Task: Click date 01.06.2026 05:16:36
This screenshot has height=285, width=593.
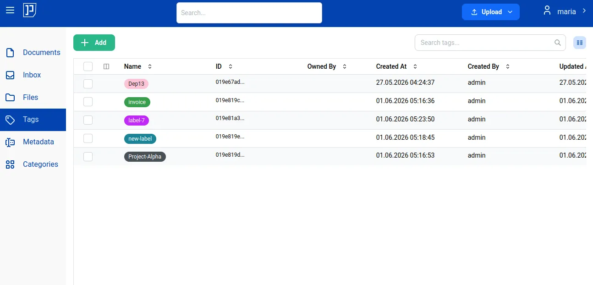Action: [x=405, y=101]
